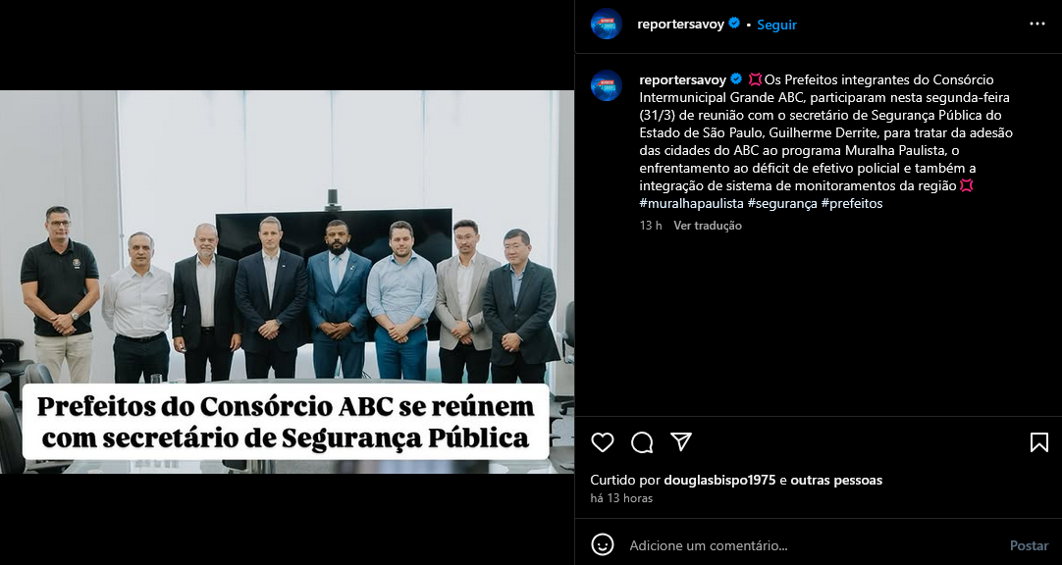Open reportersavoy username in the caption
The height and width of the screenshot is (565, 1062).
[683, 79]
